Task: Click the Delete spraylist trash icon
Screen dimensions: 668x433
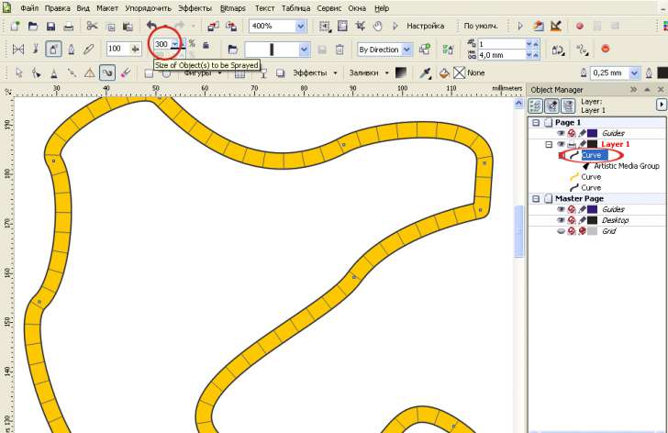Action: pos(340,50)
